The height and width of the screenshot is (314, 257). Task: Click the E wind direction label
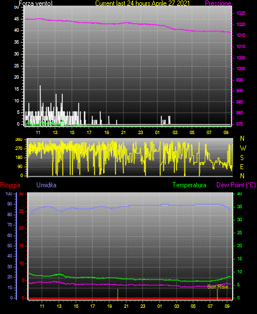coord(242,166)
